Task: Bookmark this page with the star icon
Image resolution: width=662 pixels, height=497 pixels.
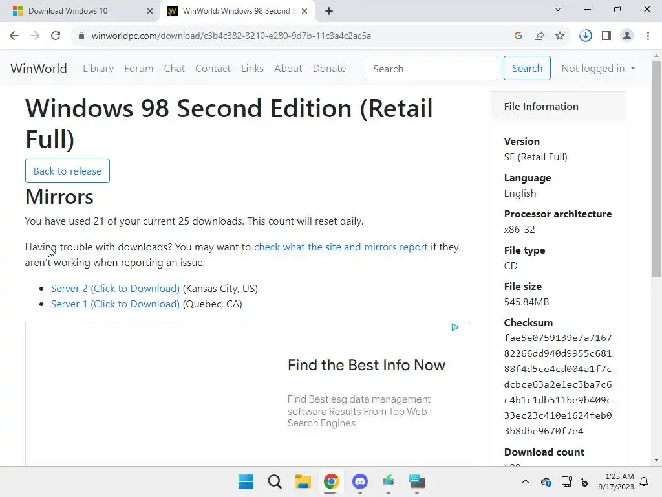Action: coord(560,36)
